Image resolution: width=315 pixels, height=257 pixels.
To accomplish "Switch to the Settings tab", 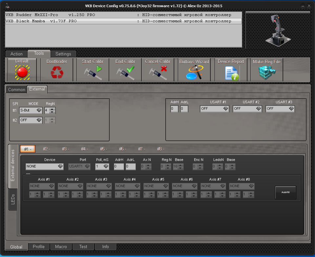I will 63,54.
